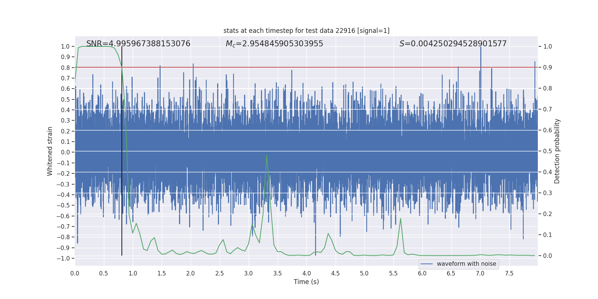The width and height of the screenshot is (598, 299).
Task: Click the 'Time (s)' x-axis label
Action: [x=306, y=282]
